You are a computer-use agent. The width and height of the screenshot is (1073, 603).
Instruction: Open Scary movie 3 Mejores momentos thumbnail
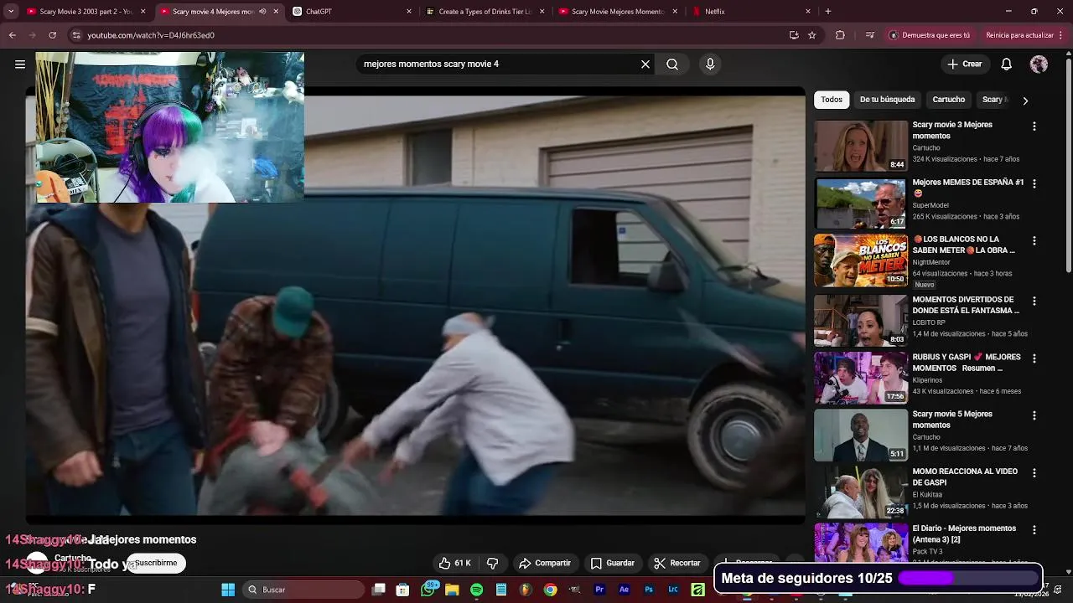[x=861, y=146]
